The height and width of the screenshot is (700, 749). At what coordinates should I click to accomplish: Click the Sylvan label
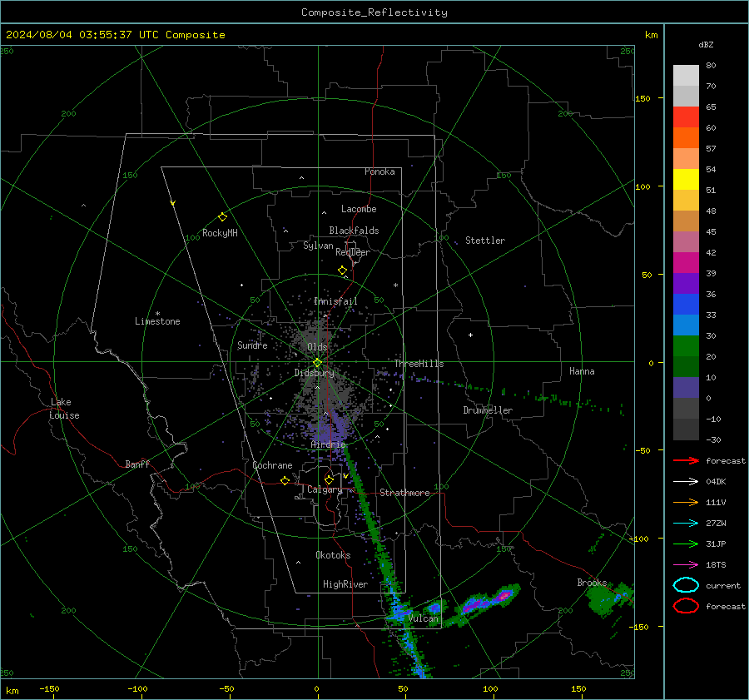pyautogui.click(x=318, y=246)
